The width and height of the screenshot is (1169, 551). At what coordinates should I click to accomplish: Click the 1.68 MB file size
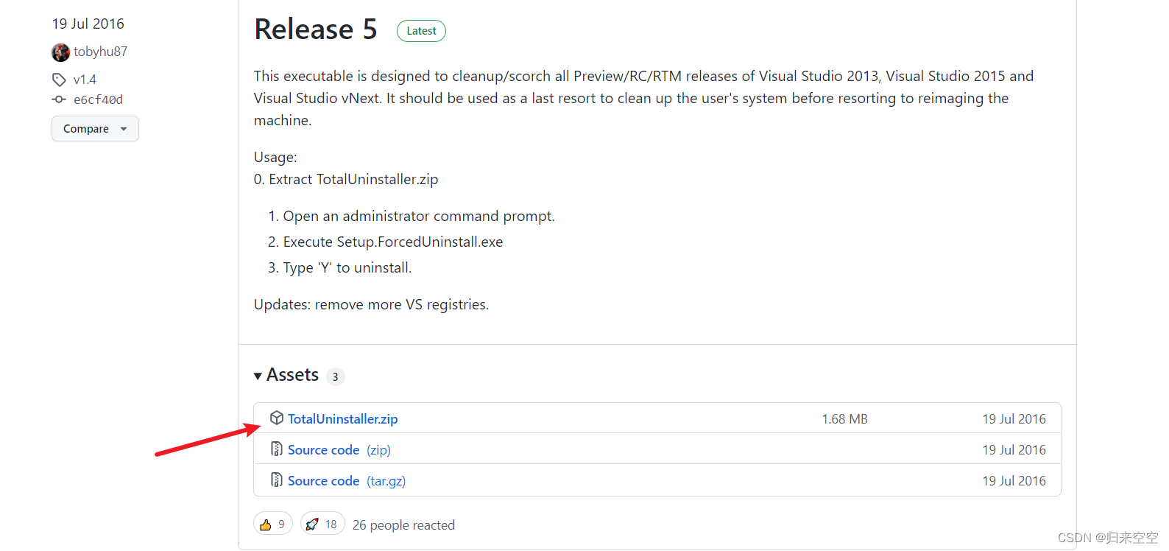pyautogui.click(x=844, y=418)
